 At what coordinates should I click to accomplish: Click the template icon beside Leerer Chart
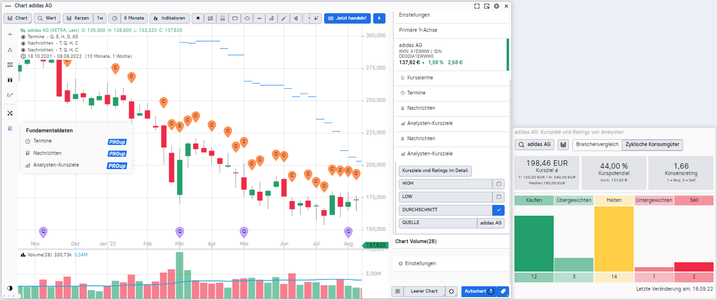coord(397,291)
